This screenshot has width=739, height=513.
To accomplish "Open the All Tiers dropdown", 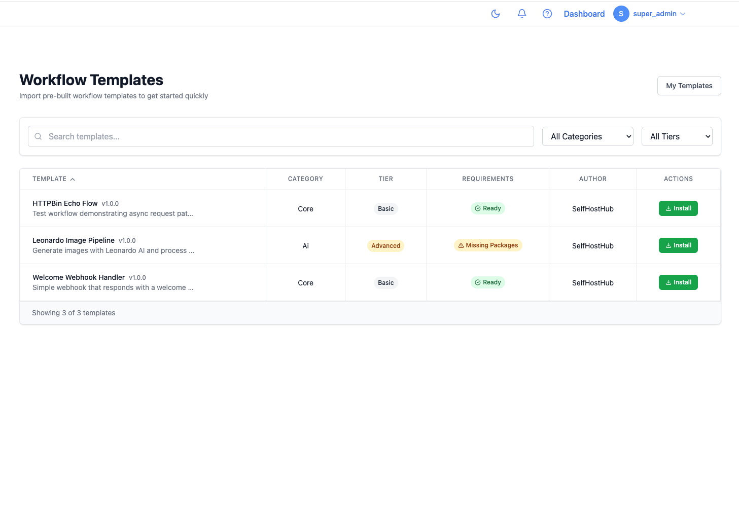I will click(677, 136).
